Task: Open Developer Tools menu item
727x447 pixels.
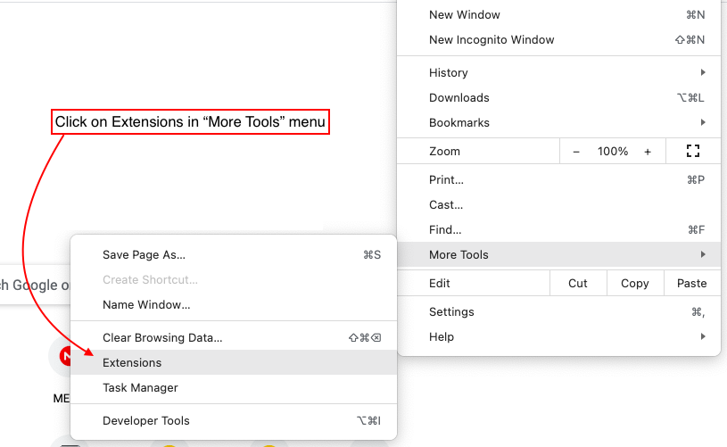Action: tap(146, 421)
